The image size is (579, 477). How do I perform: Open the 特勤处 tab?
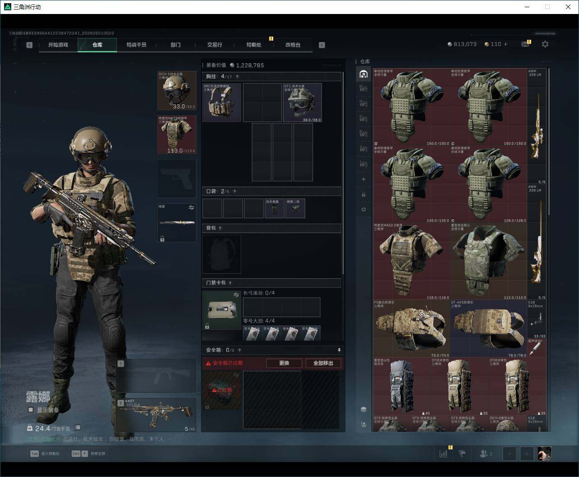coord(254,45)
